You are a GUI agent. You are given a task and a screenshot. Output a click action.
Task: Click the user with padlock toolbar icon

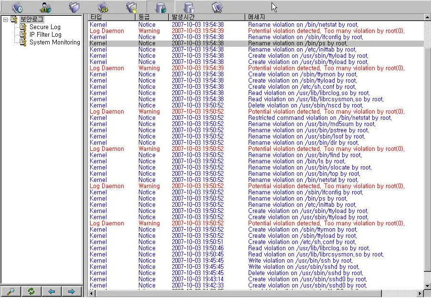[46, 7]
